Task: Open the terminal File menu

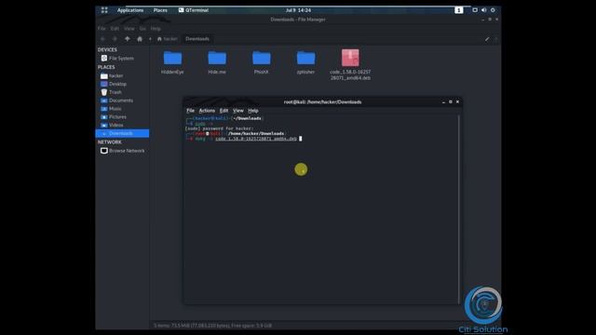Action: click(x=190, y=111)
